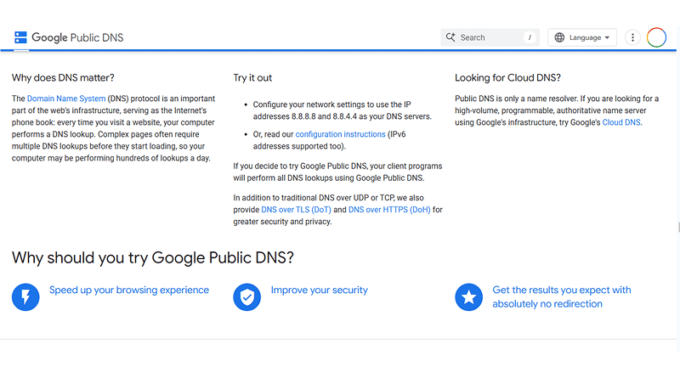Open the three-dot more options menu
The width and height of the screenshot is (680, 378).
632,37
